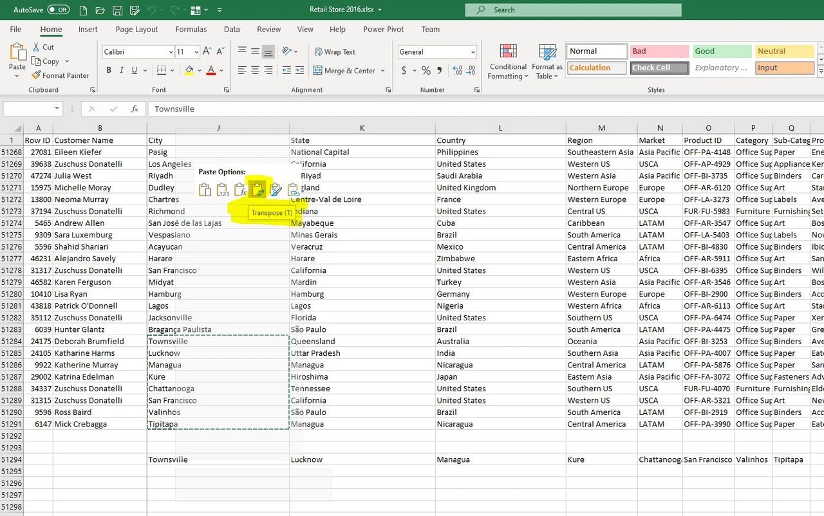This screenshot has height=516, width=824.
Task: Switch to the Formulas ribbon tab
Action: coord(191,29)
